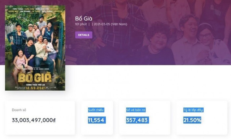Select the 11,554 showtimes number
Screen dimensions: 231x139
(x=97, y=120)
